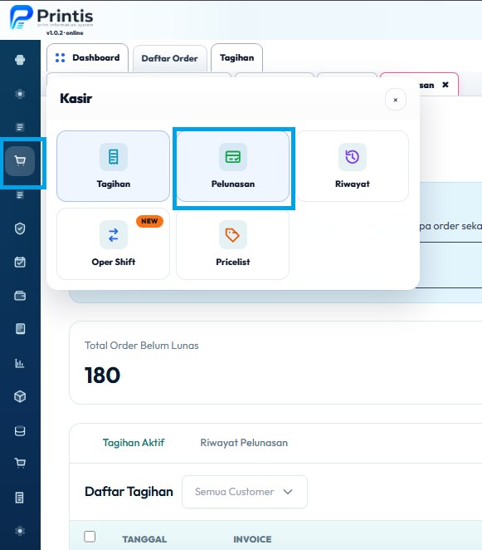Open the shield checkmark icon in sidebar
This screenshot has height=550, width=482.
(x=20, y=228)
